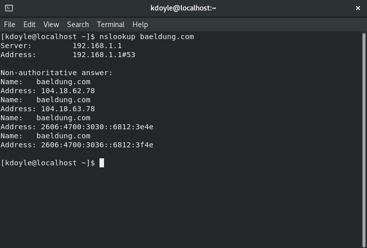Viewport: 367px width, 248px height.
Task: Show the Help menu
Action: point(140,25)
